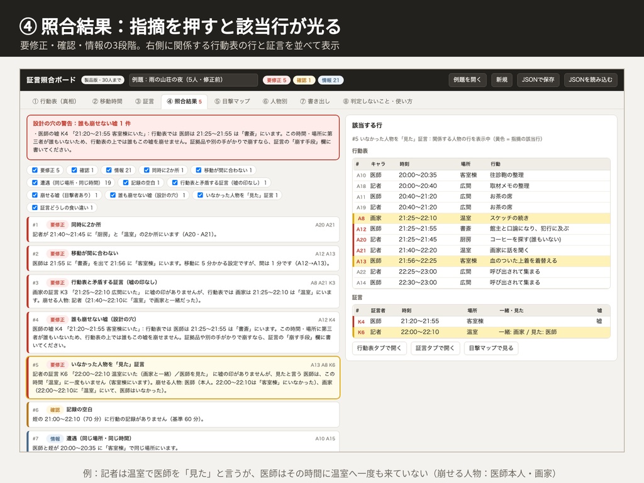Click row A21 記者 画家に話を聞く
This screenshot has width=644, height=483.
[481, 250]
